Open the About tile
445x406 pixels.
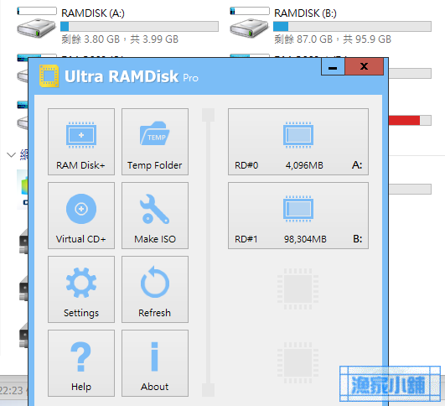(155, 363)
